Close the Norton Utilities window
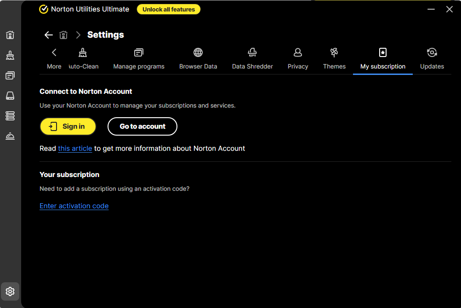The image size is (461, 308). (x=449, y=9)
